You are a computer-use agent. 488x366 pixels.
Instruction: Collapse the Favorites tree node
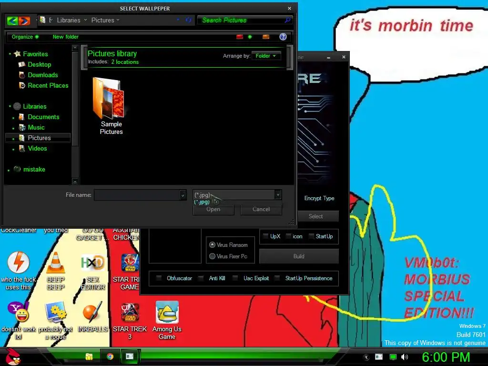tap(10, 54)
